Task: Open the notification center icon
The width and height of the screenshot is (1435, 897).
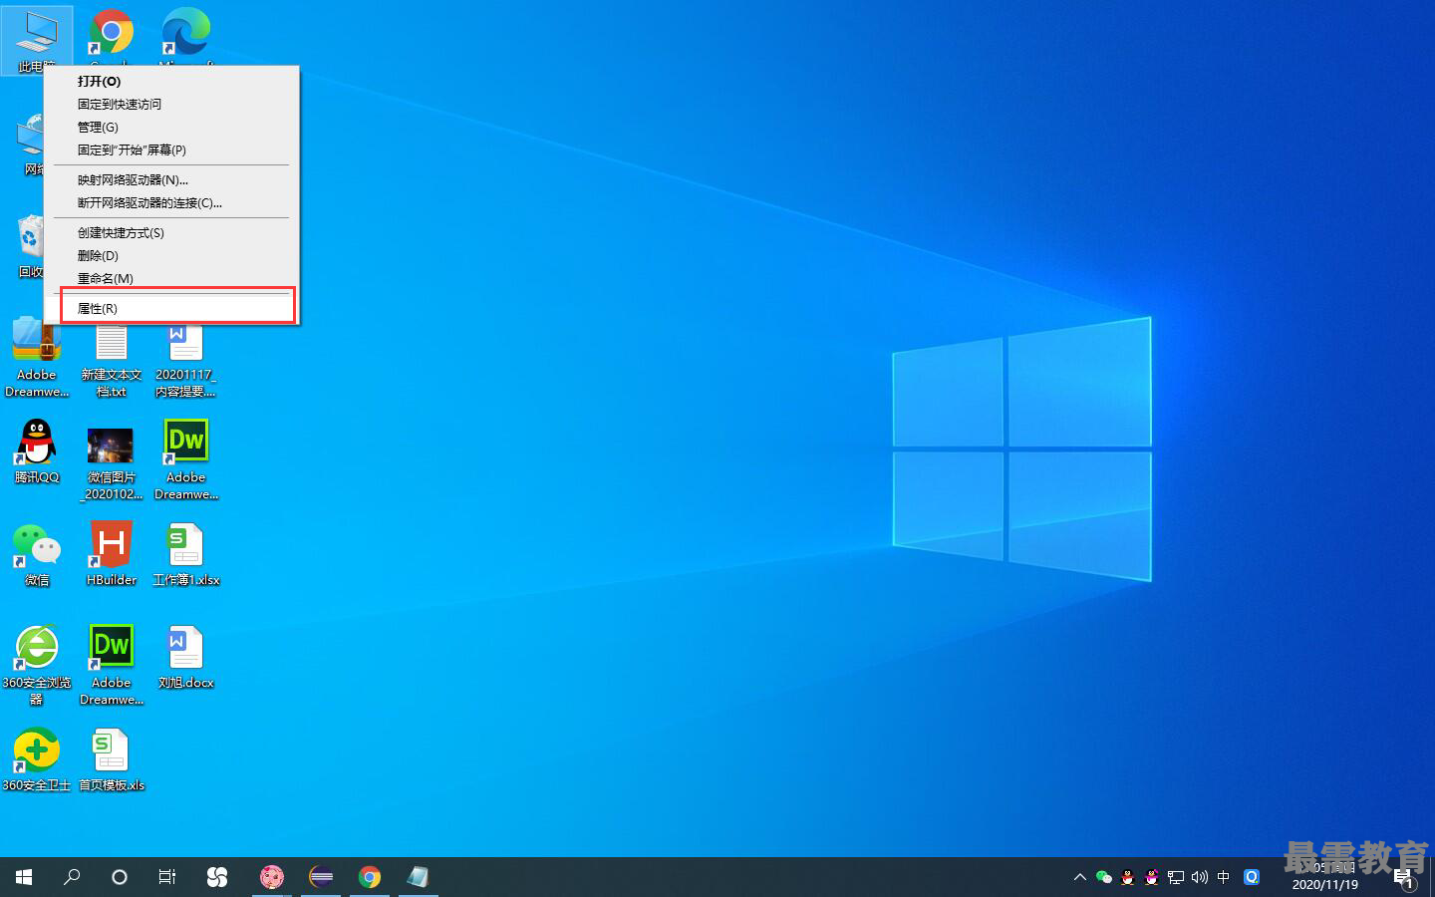Action: 1403,878
